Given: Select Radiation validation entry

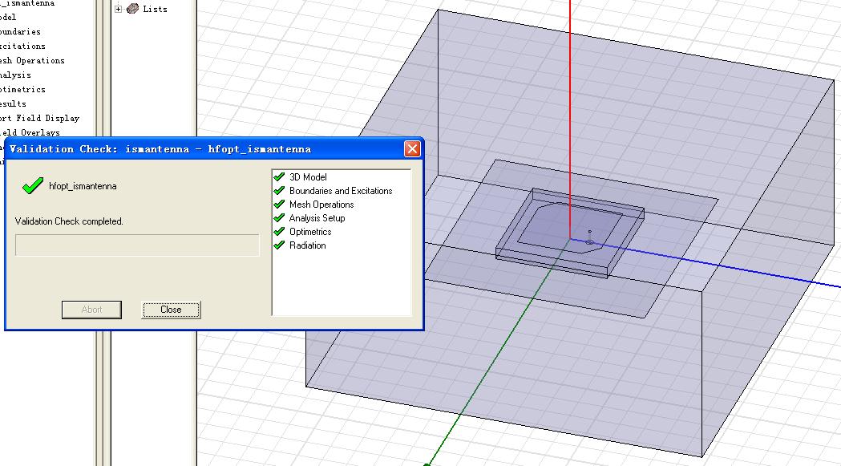Looking at the screenshot, I should (x=307, y=245).
